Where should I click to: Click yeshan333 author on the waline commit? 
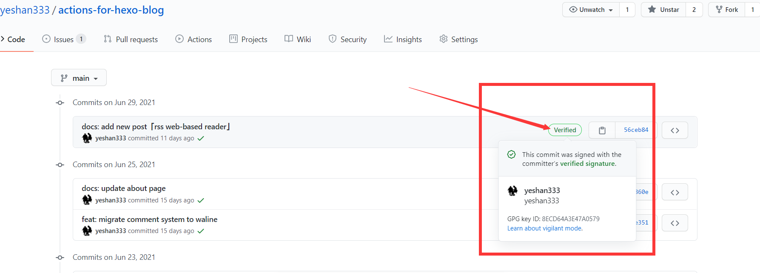[111, 231]
